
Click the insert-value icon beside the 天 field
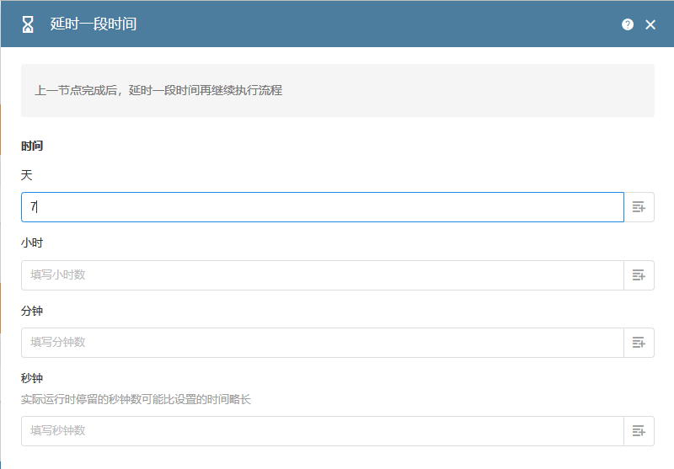(x=639, y=207)
